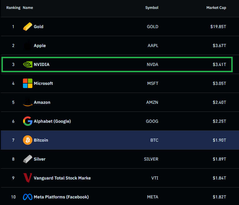Click the Amazon smile logo
Viewport: 239px width, 205px height.
tap(28, 102)
